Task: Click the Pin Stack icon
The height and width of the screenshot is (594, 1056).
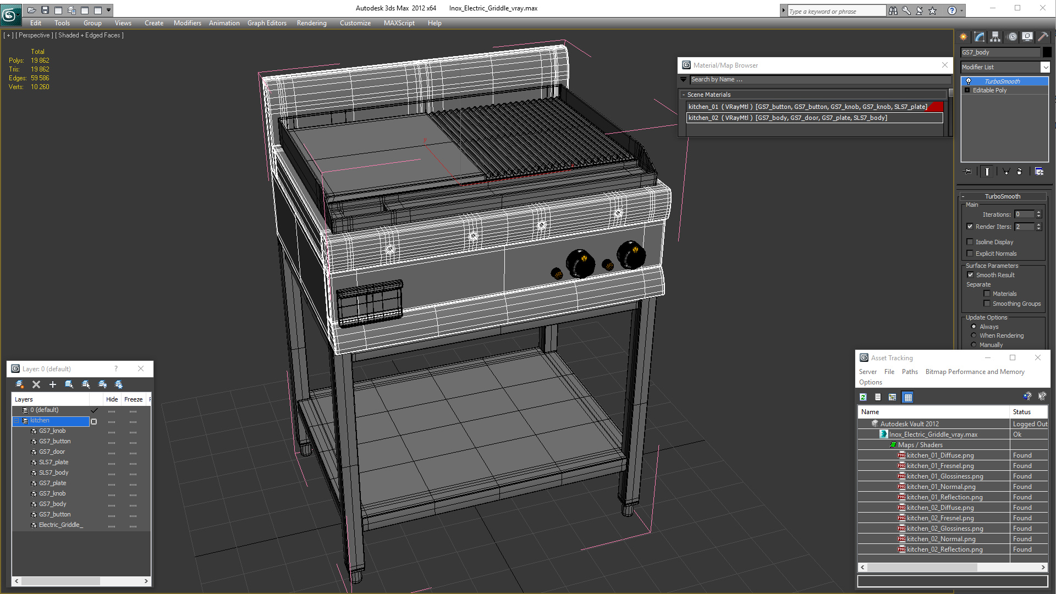Action: click(968, 172)
